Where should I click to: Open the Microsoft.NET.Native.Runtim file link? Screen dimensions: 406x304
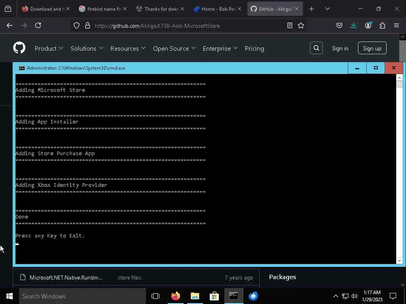[66, 277]
